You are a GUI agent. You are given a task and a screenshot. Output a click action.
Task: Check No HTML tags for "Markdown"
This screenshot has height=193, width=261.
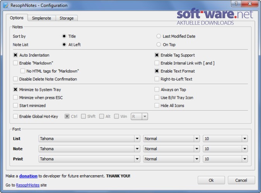[23, 71]
